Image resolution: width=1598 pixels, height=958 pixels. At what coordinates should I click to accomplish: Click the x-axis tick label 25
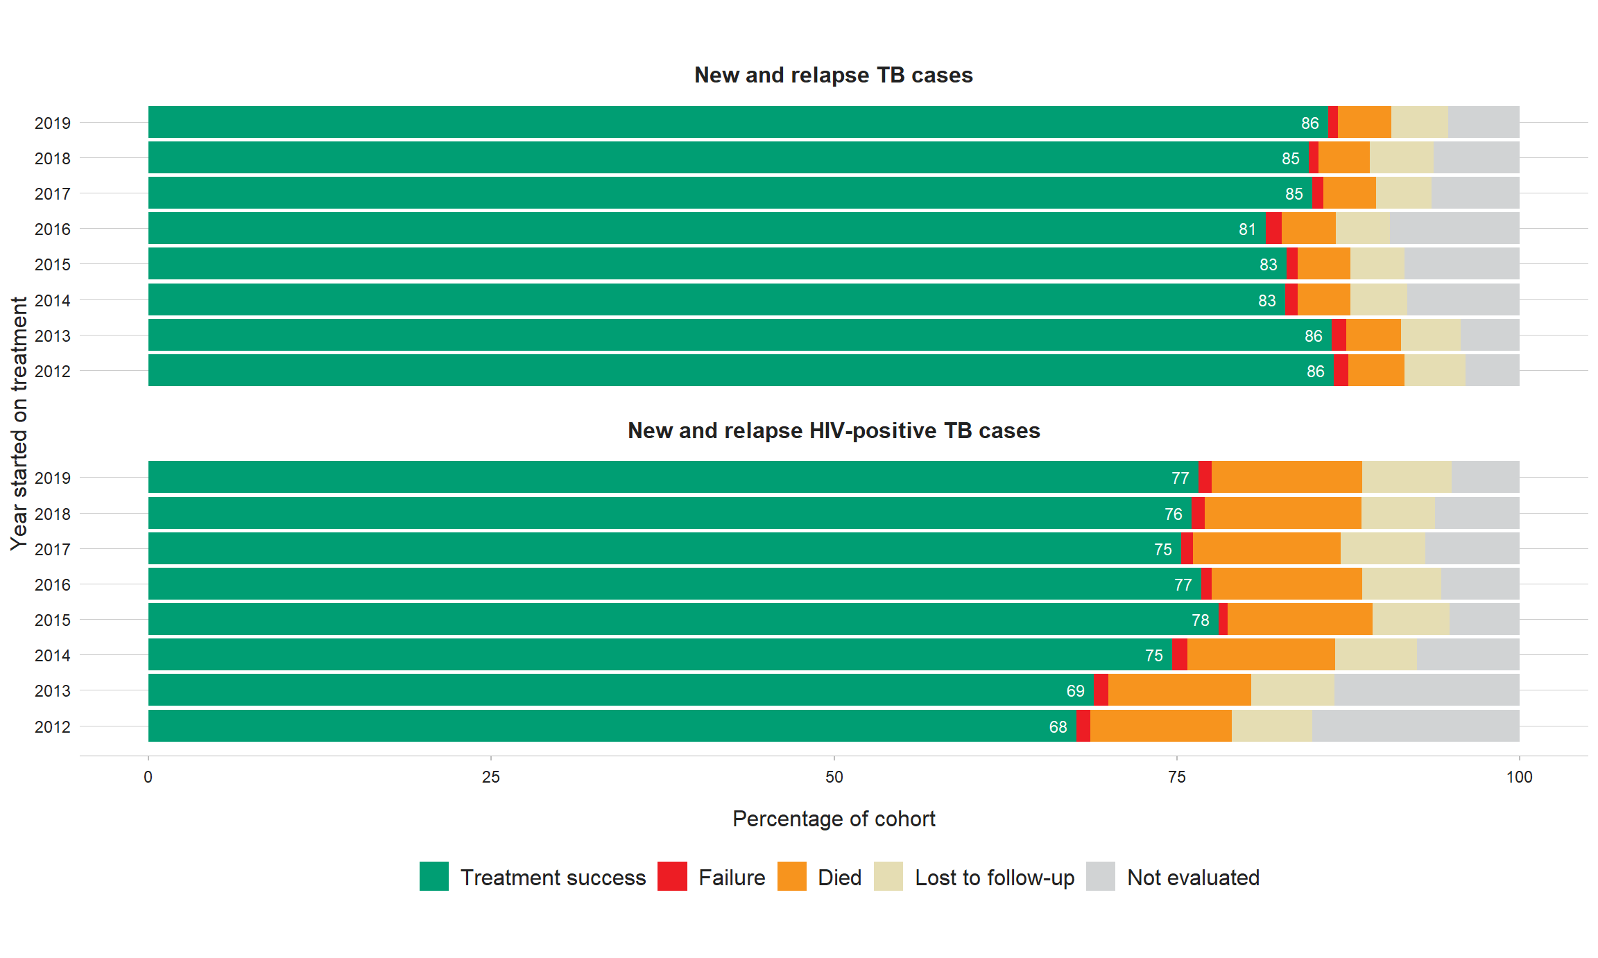(491, 777)
